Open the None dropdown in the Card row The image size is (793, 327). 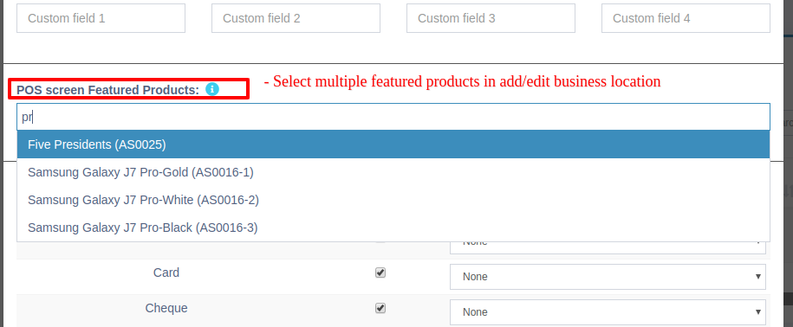(x=608, y=277)
